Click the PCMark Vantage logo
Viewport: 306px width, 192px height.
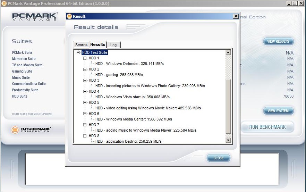[x=35, y=17]
